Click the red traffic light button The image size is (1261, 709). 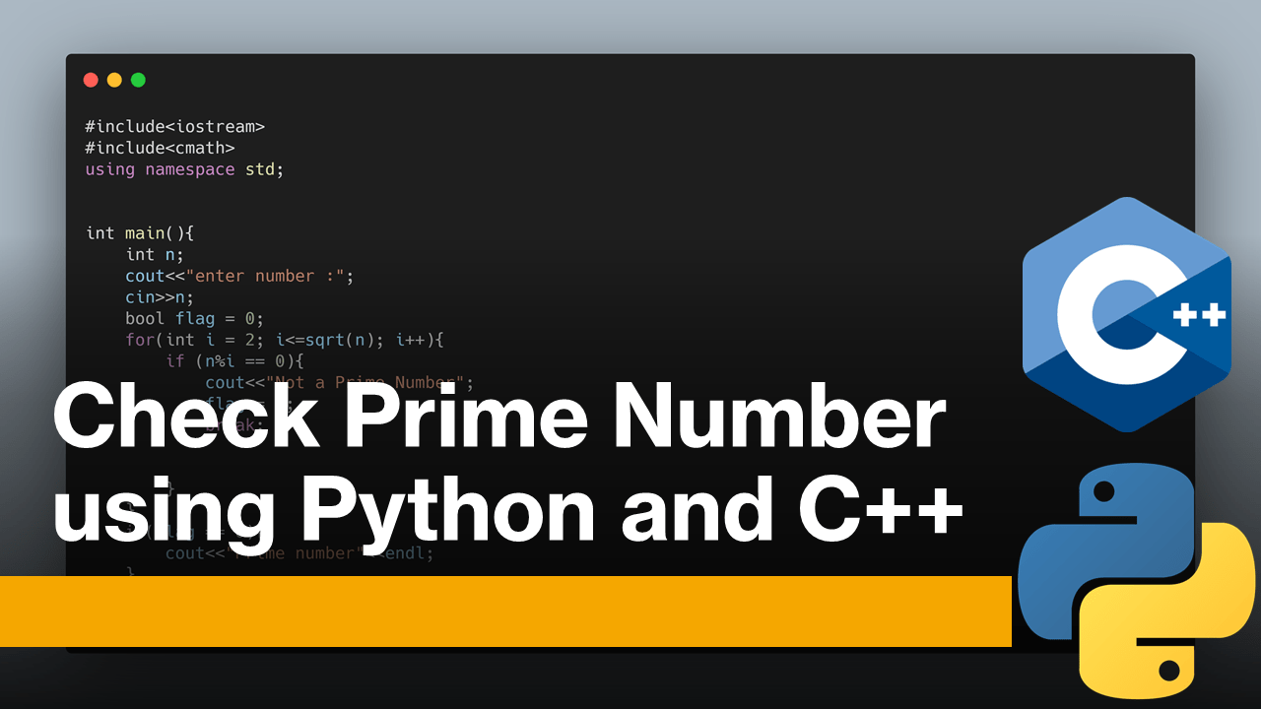91,80
